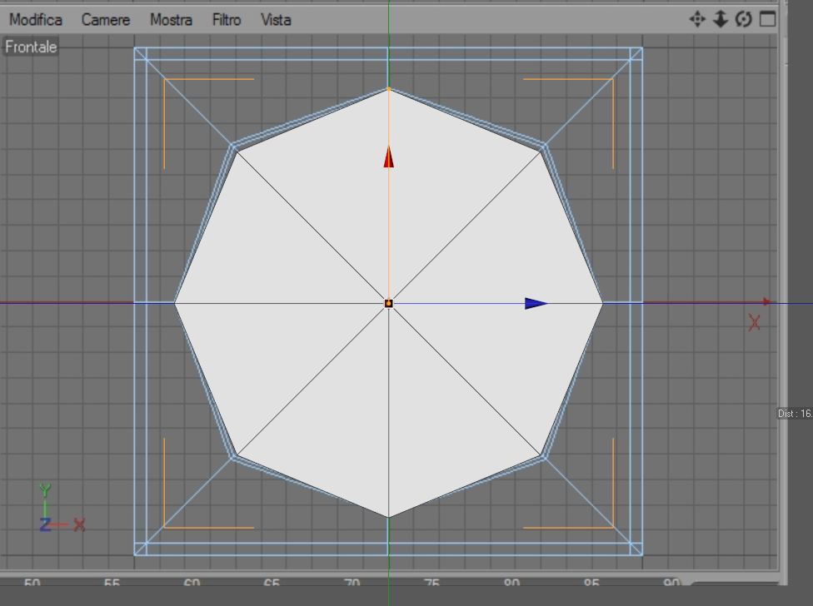The width and height of the screenshot is (813, 606).
Task: Click the viewport pan (move) icon
Action: coord(697,20)
